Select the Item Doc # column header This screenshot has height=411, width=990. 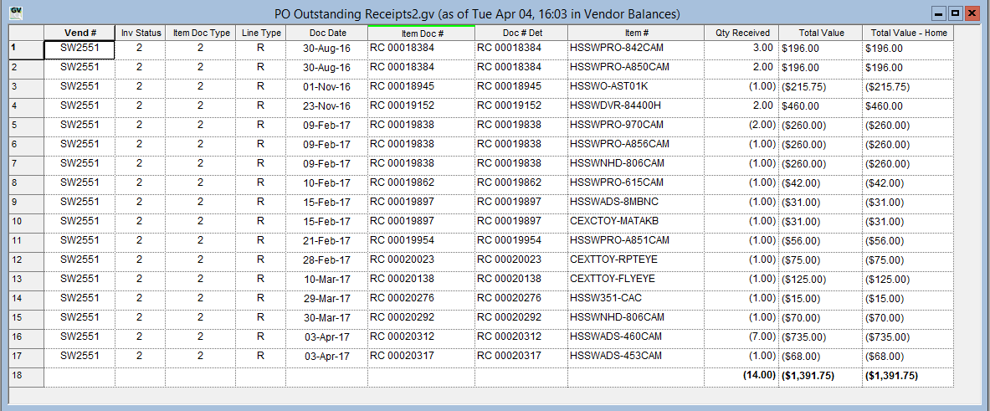pos(422,33)
